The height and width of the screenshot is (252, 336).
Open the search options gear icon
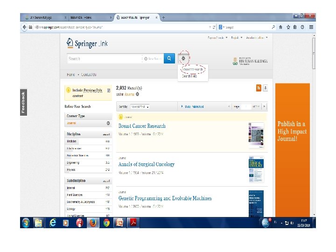point(183,58)
